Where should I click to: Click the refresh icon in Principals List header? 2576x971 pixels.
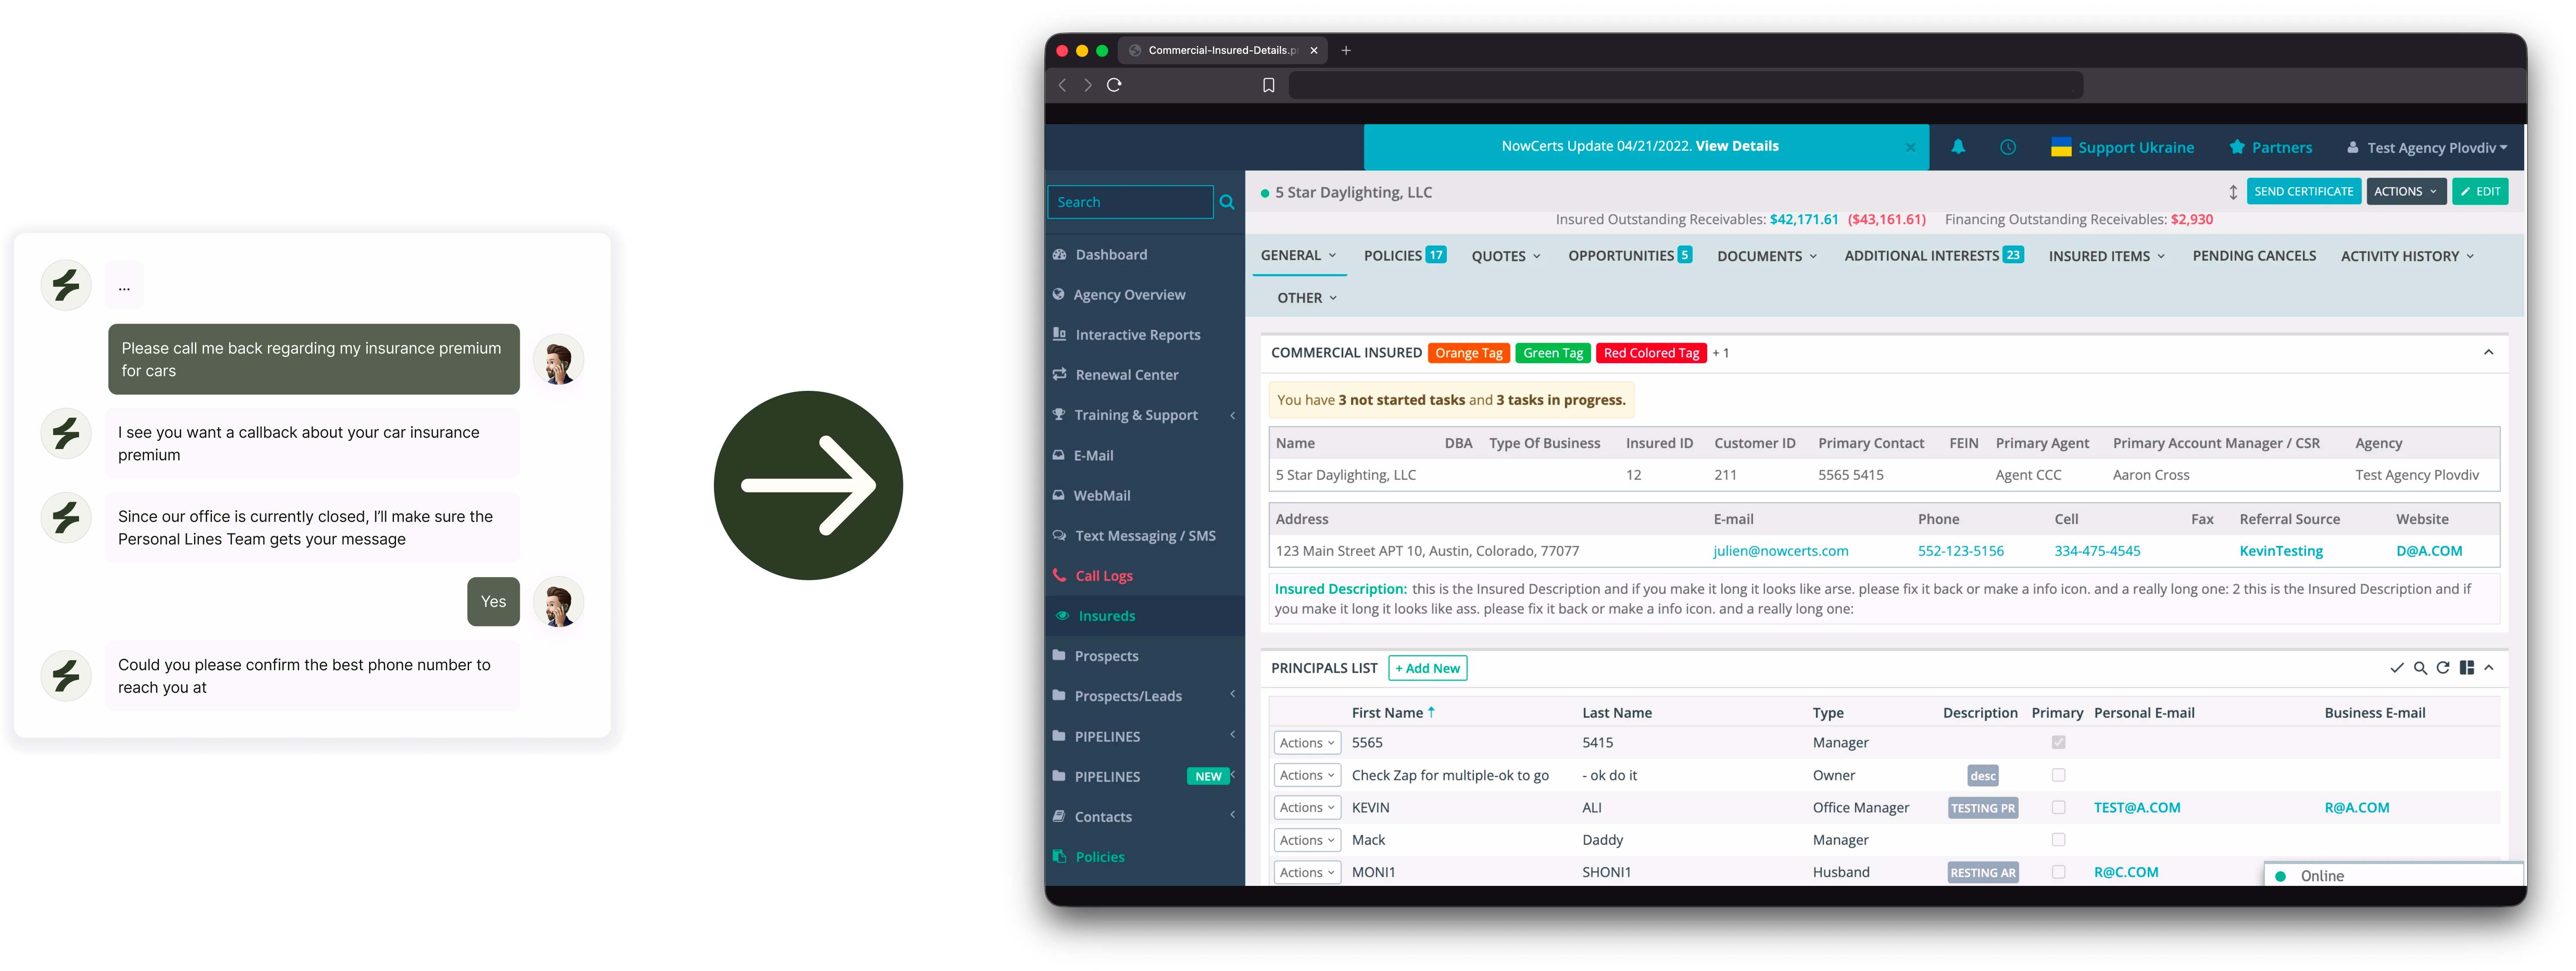click(2443, 668)
